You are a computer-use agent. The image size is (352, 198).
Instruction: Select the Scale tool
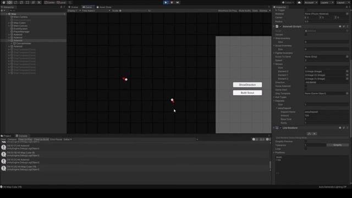[x=21, y=2]
